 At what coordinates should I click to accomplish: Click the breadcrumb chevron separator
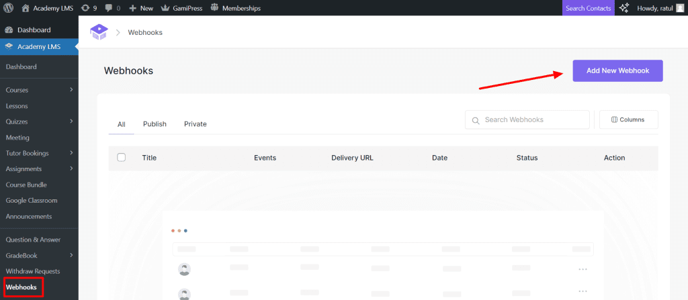pos(118,32)
